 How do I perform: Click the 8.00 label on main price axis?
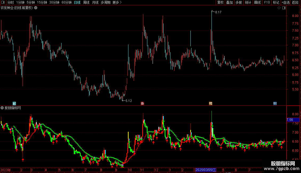(295, 16)
